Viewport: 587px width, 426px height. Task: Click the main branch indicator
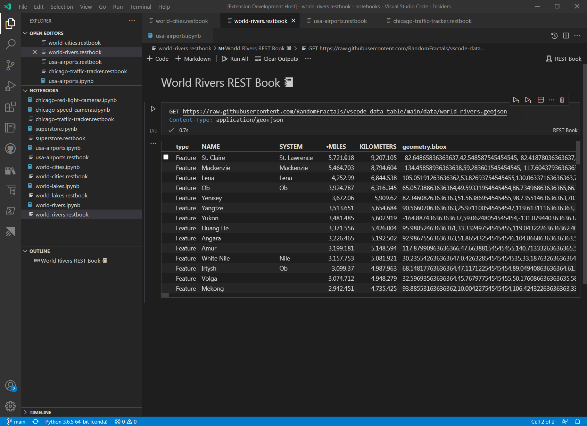coord(16,421)
